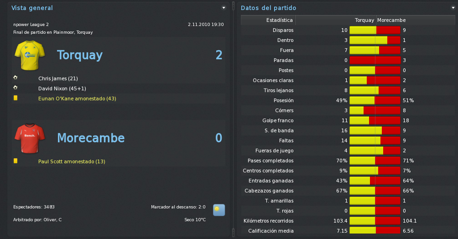Viewport: 458px width, 239px height.
Task: Click the Morecambe red kit icon
Action: coord(30,138)
